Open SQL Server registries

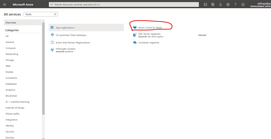point(149,34)
